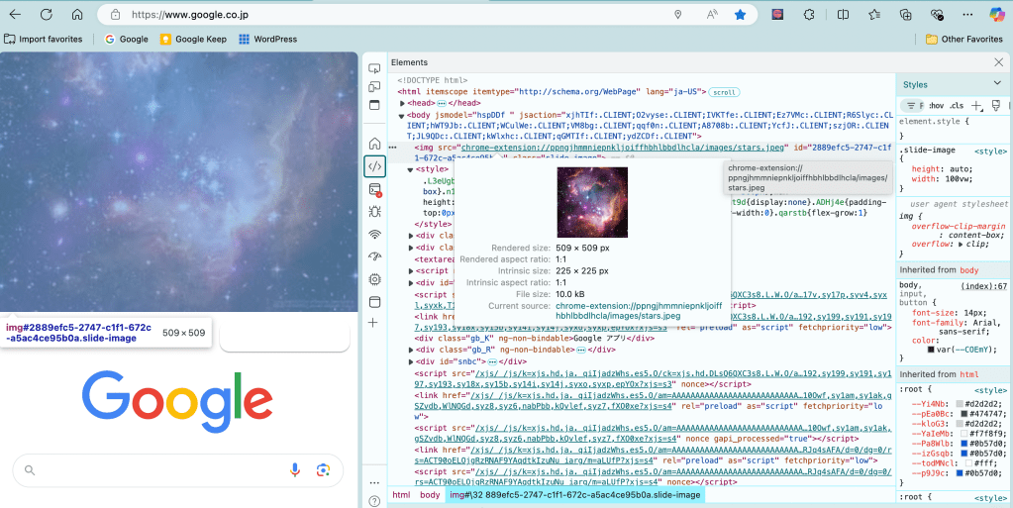Toggle the .cls class editor
This screenshot has height=508, width=1013.
click(957, 105)
